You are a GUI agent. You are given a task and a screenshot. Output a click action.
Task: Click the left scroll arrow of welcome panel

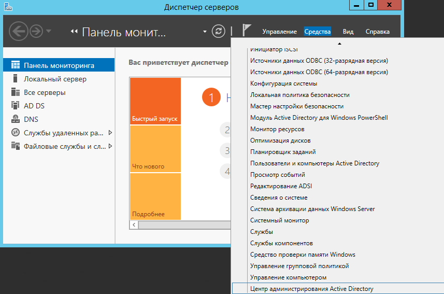[x=134, y=225]
